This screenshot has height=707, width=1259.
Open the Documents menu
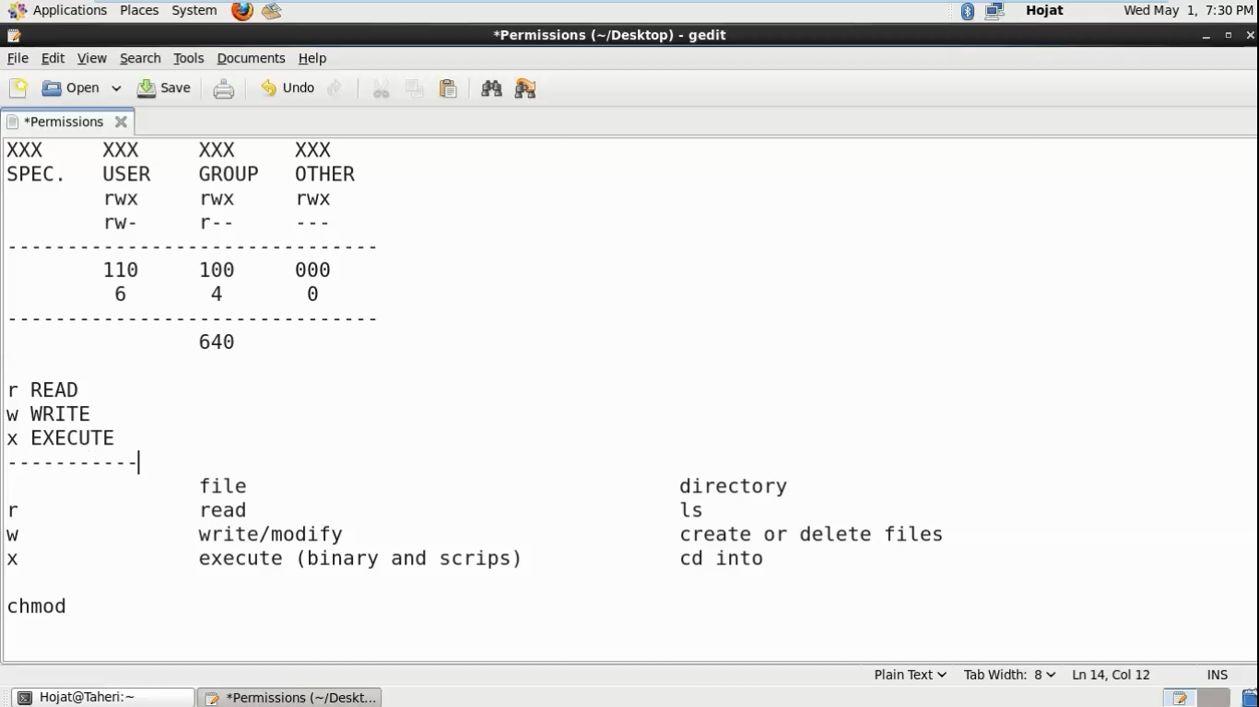251,58
